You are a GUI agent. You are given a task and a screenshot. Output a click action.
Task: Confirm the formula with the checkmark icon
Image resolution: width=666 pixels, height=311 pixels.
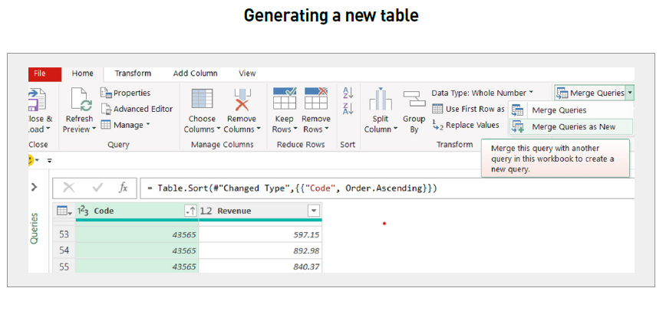(x=97, y=188)
